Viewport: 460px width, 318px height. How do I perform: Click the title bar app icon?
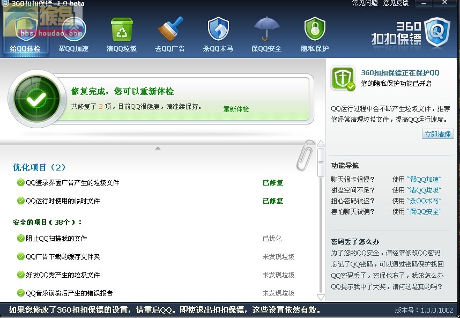click(x=5, y=3)
